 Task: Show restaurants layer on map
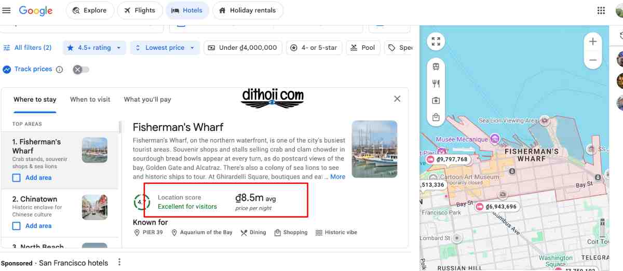tap(436, 84)
